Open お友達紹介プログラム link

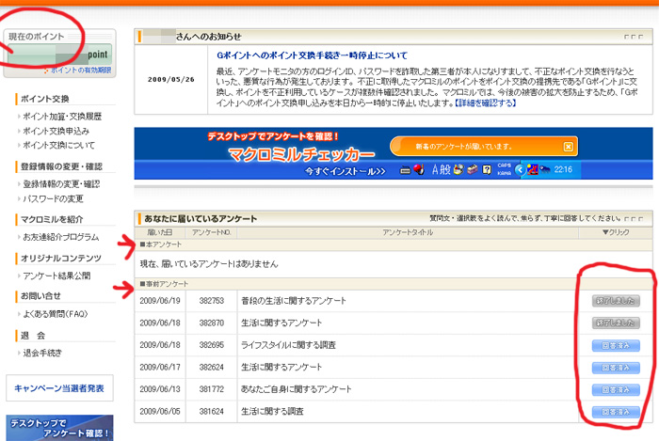coord(61,237)
